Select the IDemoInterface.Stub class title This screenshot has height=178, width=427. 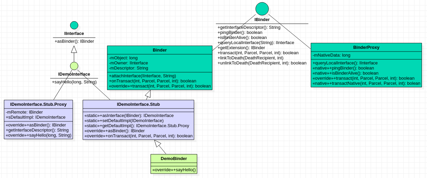138,104
